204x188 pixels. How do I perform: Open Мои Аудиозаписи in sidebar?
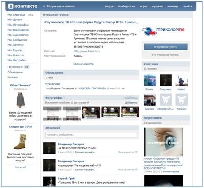(18, 35)
